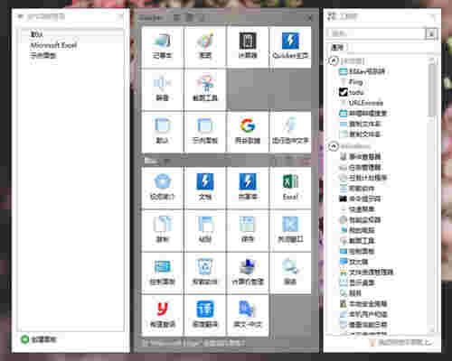
Task: Select the magnifier (放大镜) item in toolbox
Action: point(353,262)
